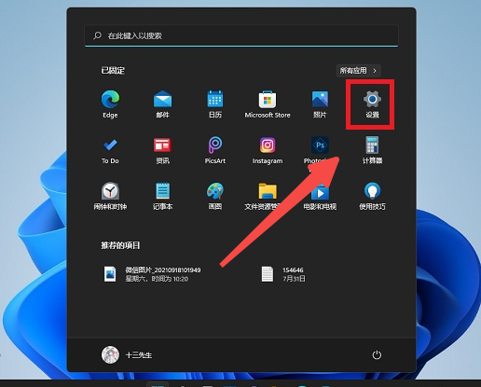Click the power button icon
This screenshot has width=481, height=387.
377,354
